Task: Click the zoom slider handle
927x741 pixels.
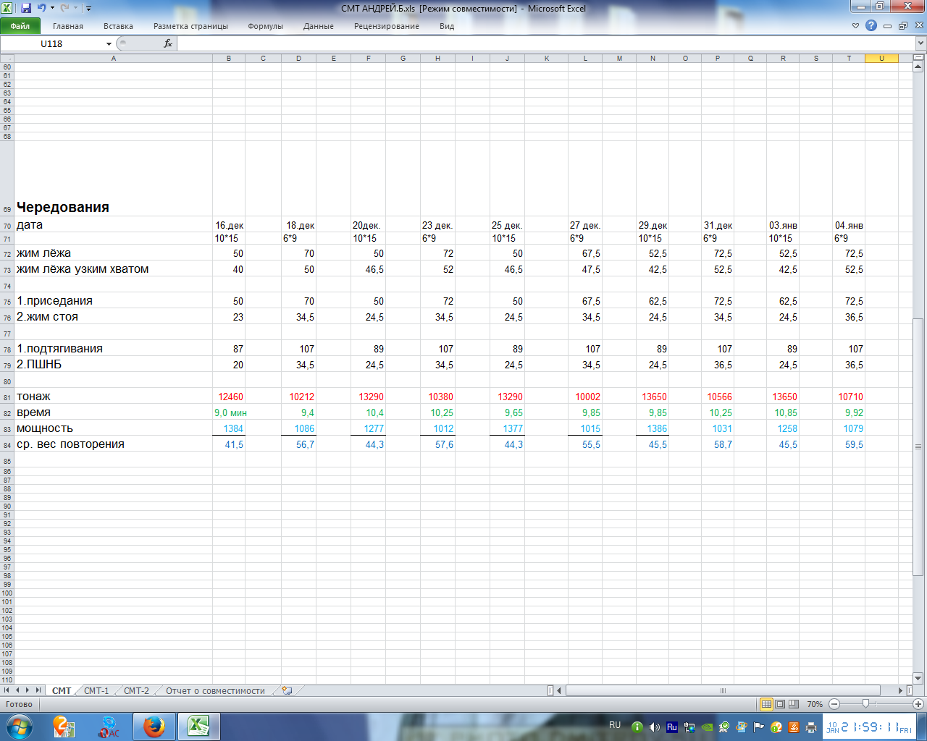Action: [x=865, y=704]
